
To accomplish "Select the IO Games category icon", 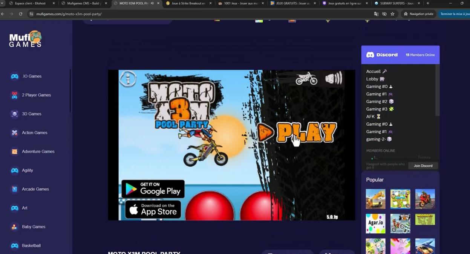I will (x=14, y=76).
